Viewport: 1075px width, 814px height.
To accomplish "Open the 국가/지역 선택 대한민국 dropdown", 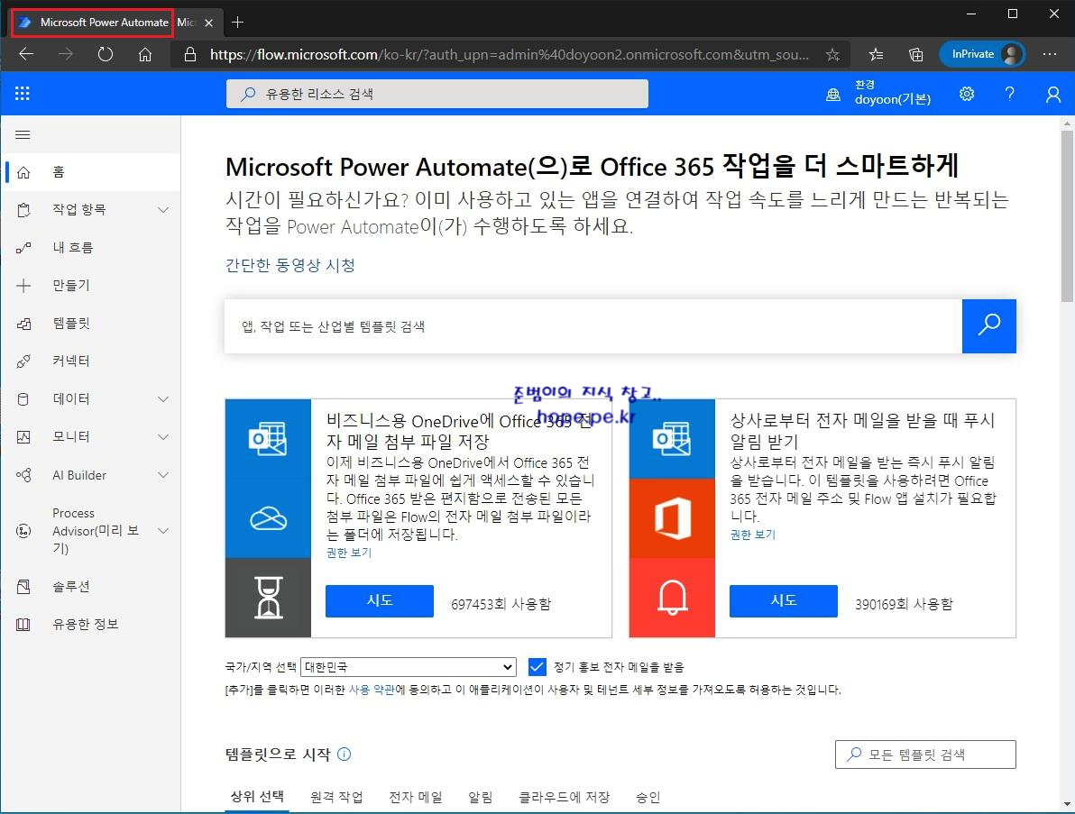I will click(409, 667).
